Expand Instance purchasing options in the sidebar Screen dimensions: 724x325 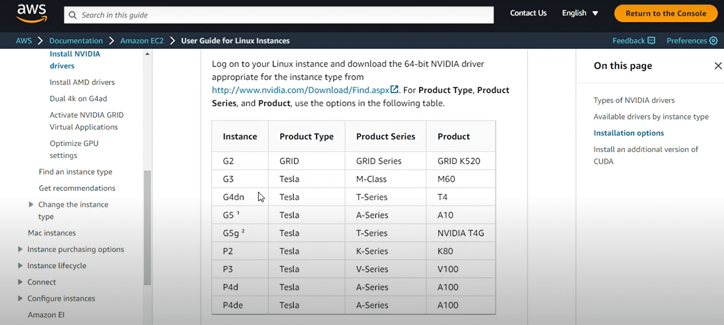[x=21, y=249]
